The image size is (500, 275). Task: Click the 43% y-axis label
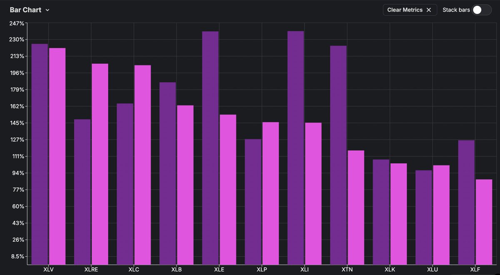coord(19,223)
